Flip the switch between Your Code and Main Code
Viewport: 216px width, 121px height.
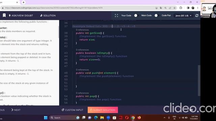pyautogui.click(x=136, y=15)
